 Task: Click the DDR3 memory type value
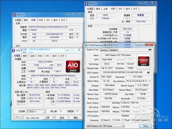[105, 15]
